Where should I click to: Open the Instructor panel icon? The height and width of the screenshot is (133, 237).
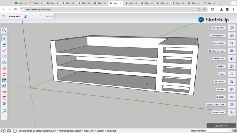[232, 43]
